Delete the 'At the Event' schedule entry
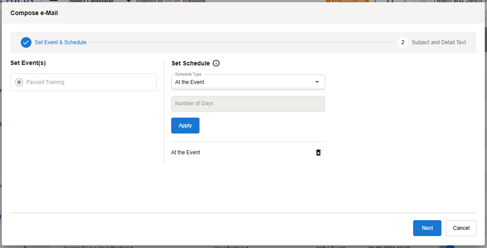 pyautogui.click(x=318, y=153)
